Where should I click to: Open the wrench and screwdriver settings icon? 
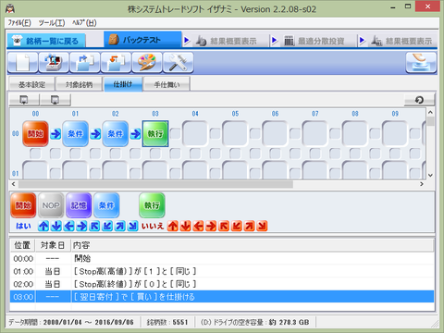pos(179,63)
